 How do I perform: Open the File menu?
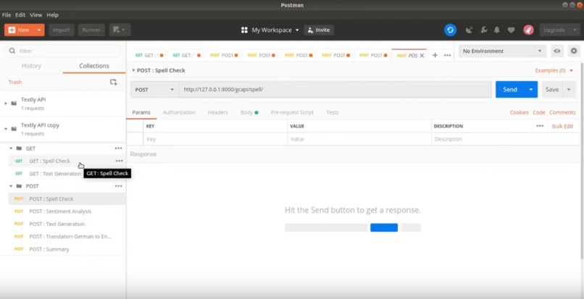(x=7, y=15)
